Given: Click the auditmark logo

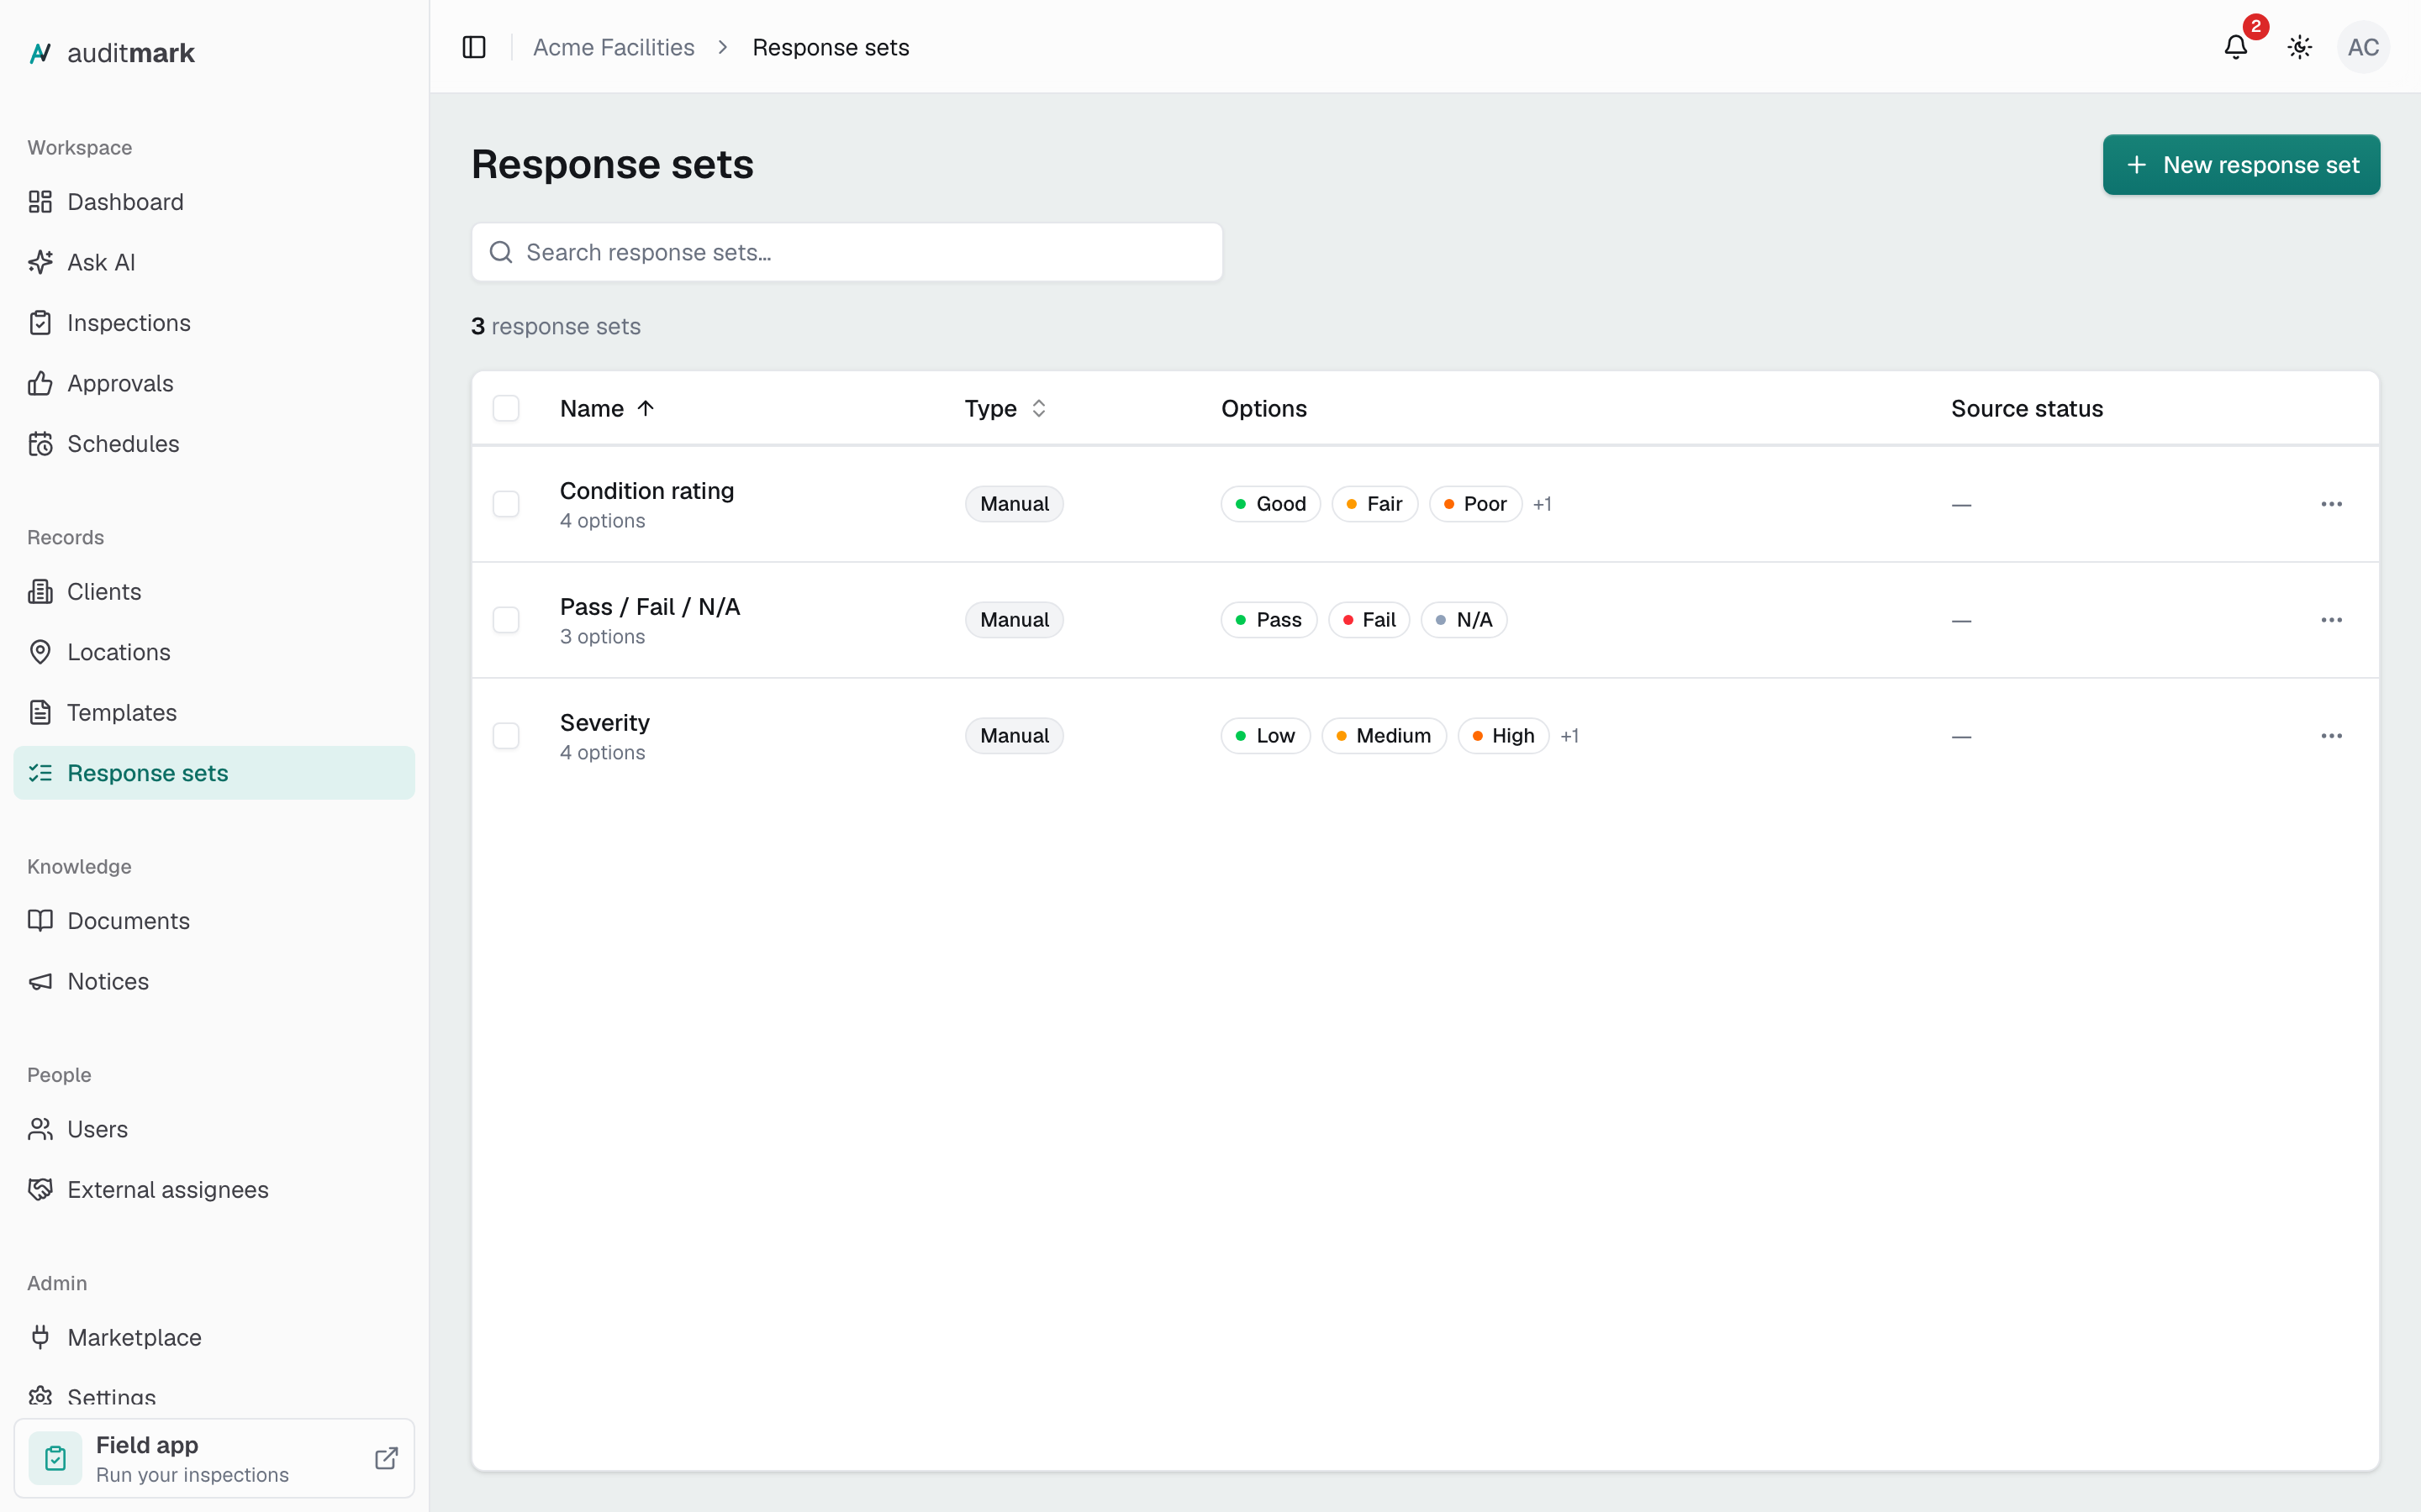Looking at the screenshot, I should click(111, 53).
